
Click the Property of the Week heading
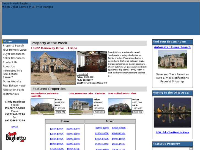(49, 43)
